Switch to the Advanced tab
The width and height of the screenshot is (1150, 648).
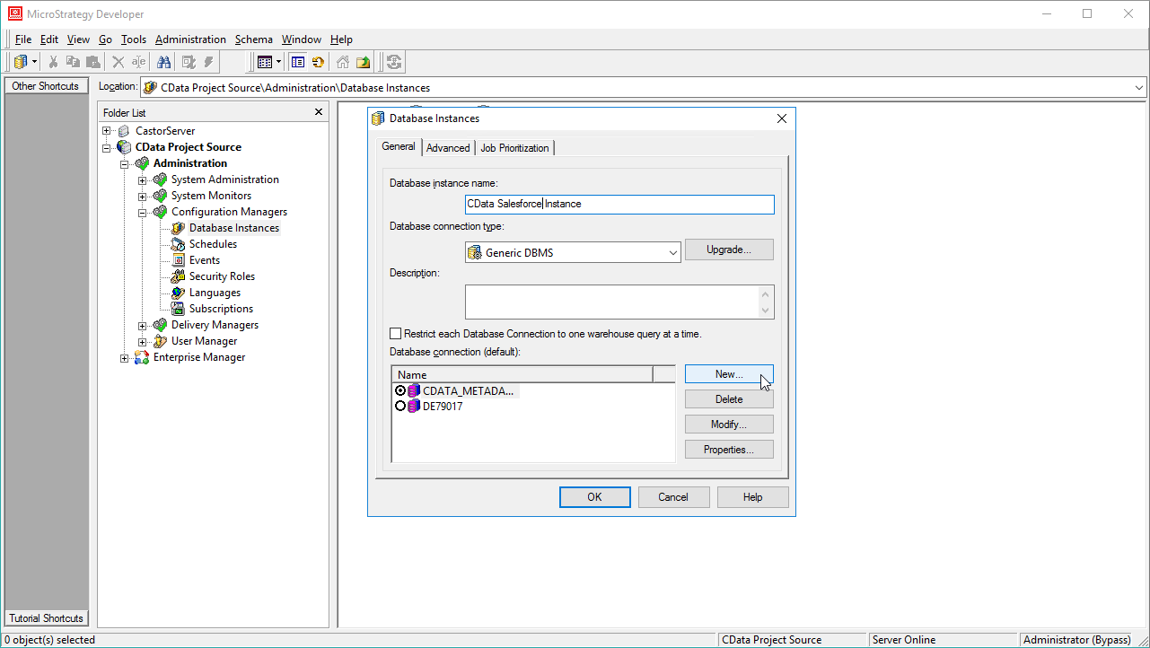(x=448, y=148)
